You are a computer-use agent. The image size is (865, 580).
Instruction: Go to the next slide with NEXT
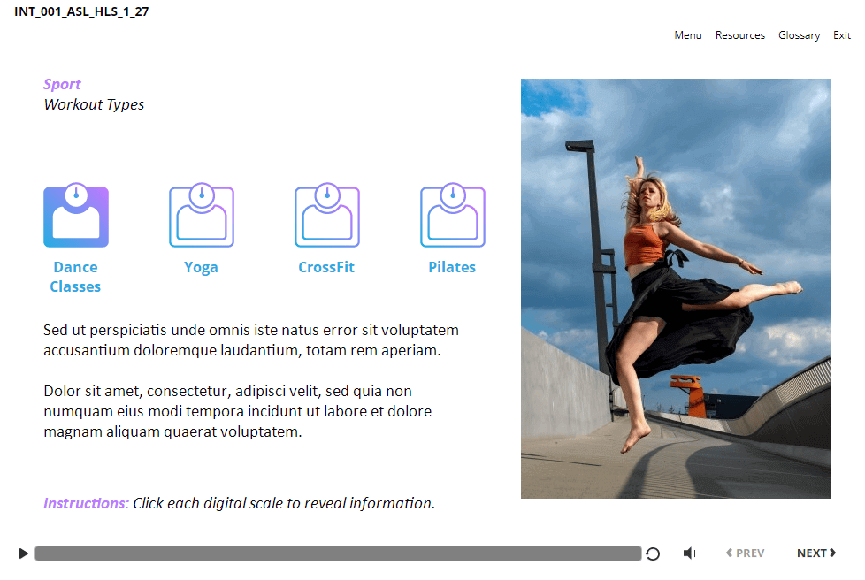tap(815, 553)
